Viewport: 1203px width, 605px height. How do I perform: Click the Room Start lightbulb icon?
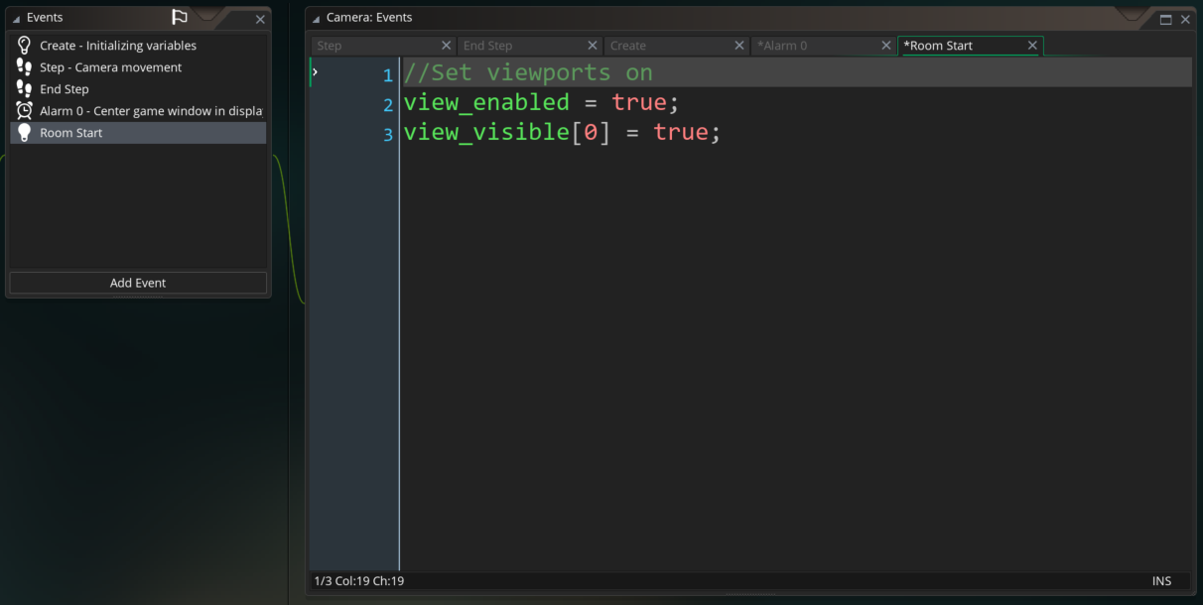[x=25, y=133]
